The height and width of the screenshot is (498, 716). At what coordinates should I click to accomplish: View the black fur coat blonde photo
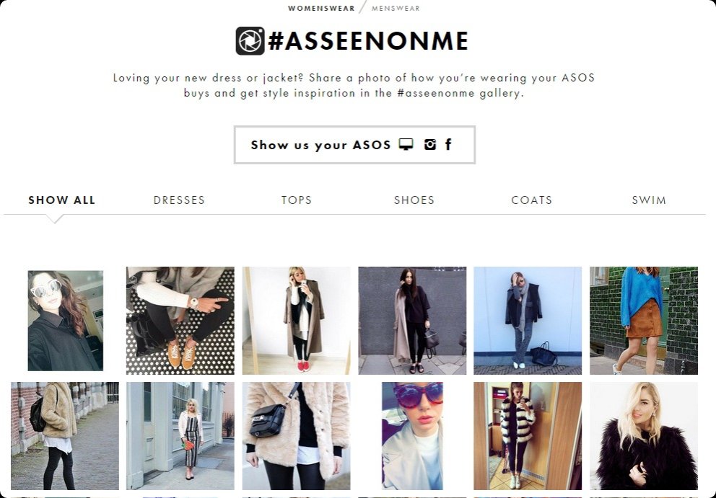(x=644, y=436)
